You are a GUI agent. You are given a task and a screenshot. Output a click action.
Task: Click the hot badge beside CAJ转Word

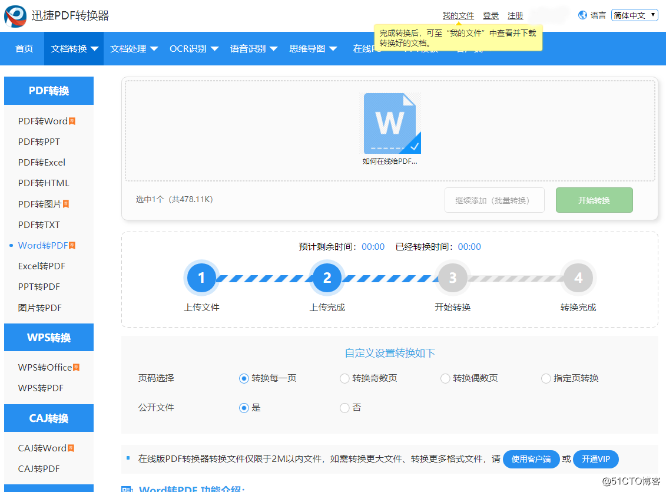point(71,448)
